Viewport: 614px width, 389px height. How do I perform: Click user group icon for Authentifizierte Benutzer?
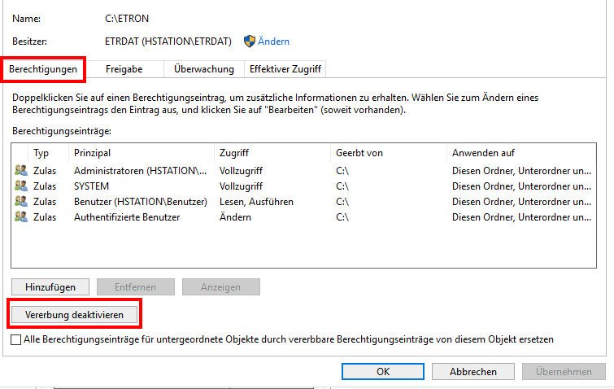[21, 217]
